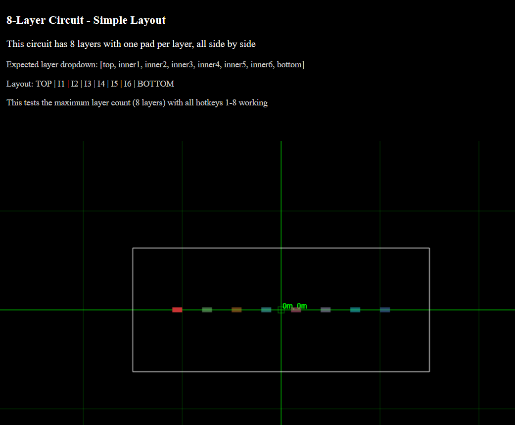Screen dimensions: 515x425
Task: Click the red top-layer pad
Action: pos(177,310)
